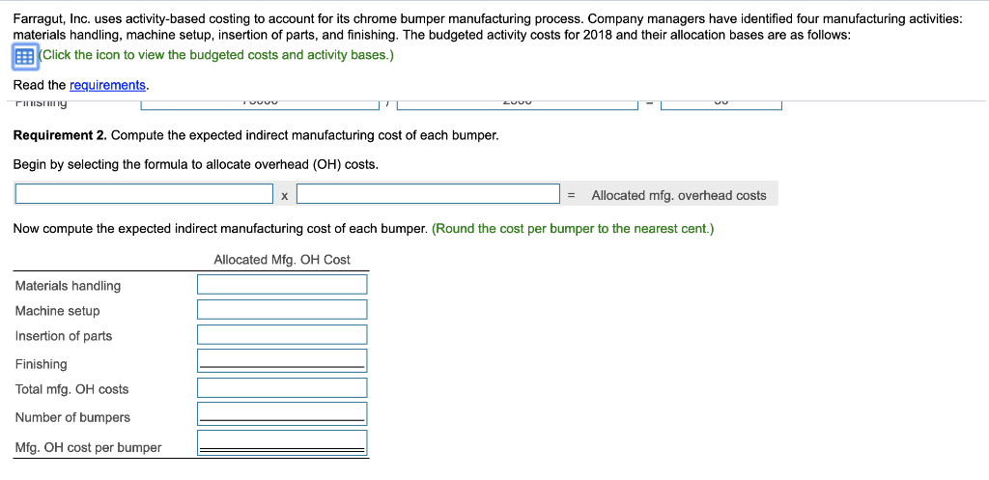Click the 'Begin by selecting the formula' instruction
The width and height of the screenshot is (989, 480).
pyautogui.click(x=196, y=164)
